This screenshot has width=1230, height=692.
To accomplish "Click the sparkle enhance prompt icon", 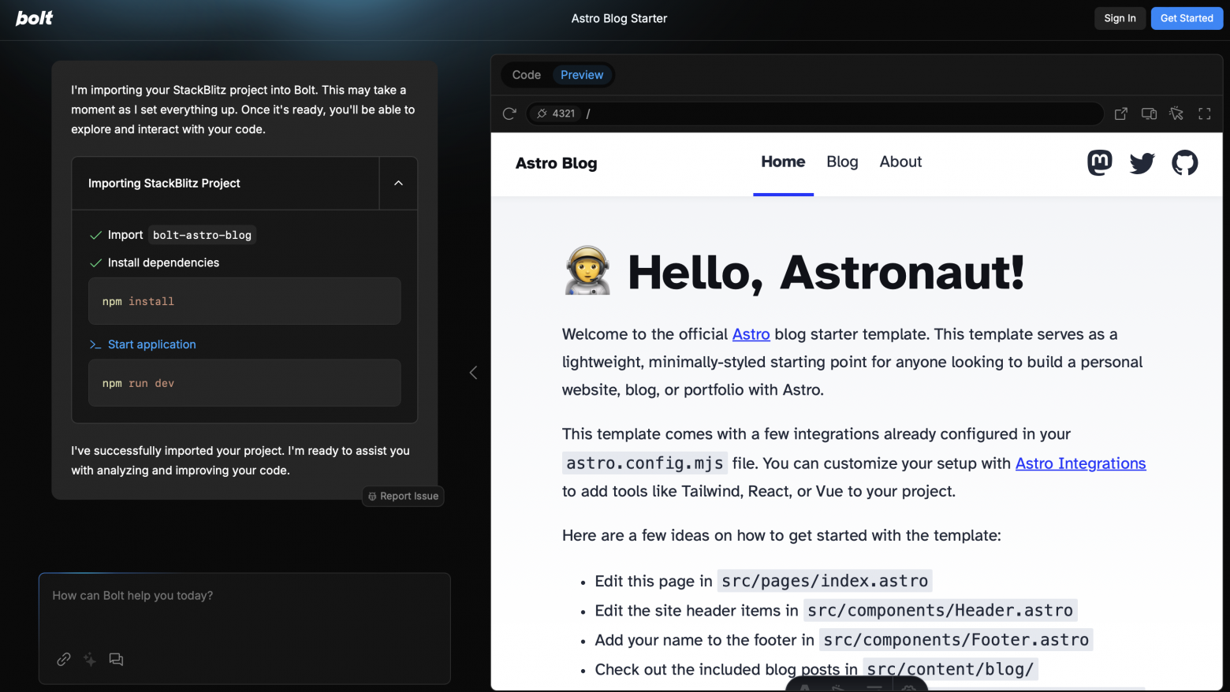I will coord(90,659).
